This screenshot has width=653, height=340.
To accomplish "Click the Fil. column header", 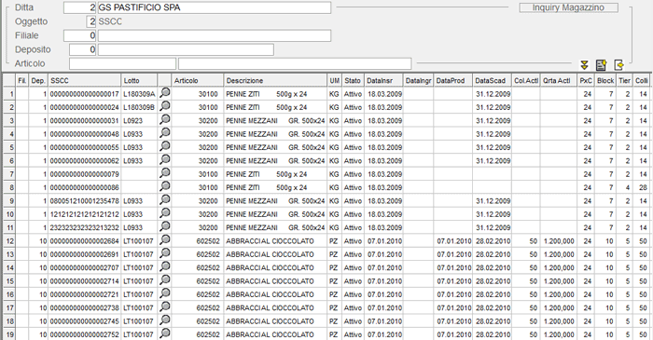I will tap(22, 81).
